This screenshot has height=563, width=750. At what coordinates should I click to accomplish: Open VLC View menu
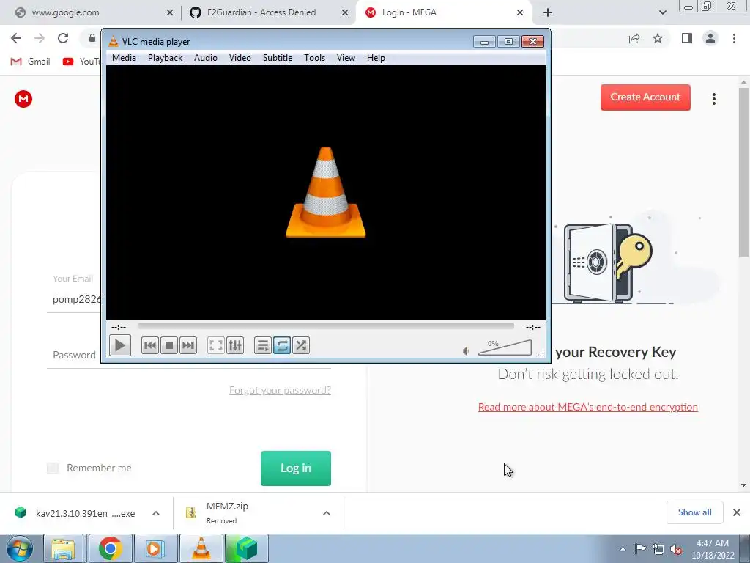tap(346, 58)
